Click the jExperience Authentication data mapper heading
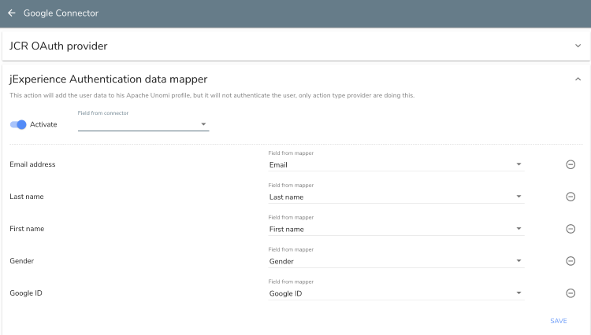This screenshot has height=335, width=591. point(108,79)
